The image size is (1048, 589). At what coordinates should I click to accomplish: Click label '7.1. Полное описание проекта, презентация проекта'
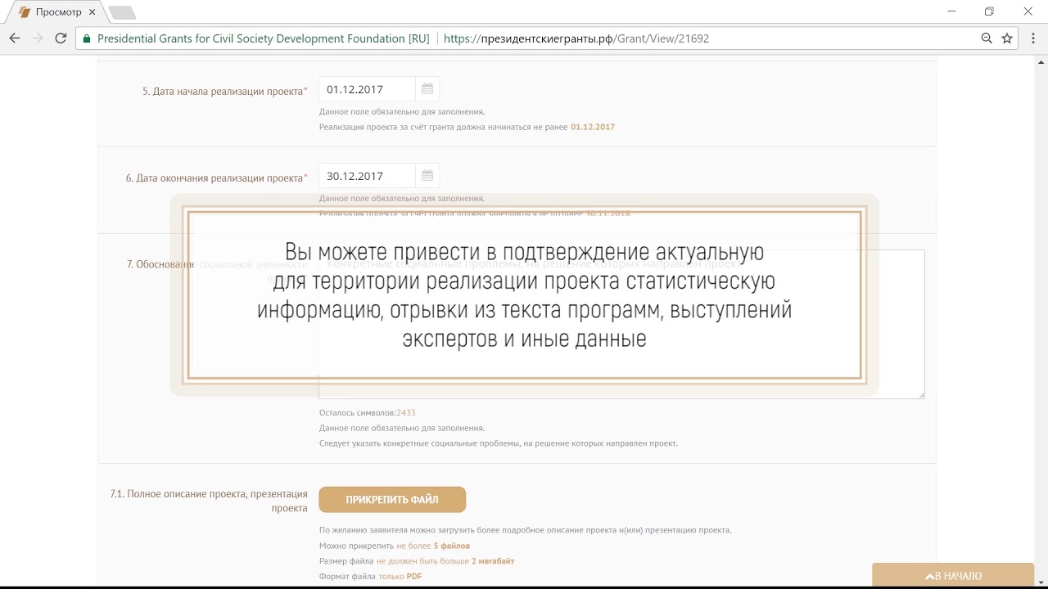[209, 501]
